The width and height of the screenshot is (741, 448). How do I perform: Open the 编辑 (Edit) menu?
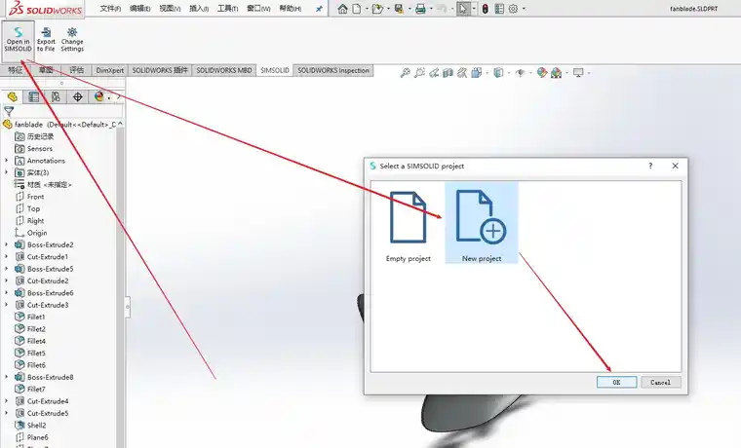[x=139, y=9]
